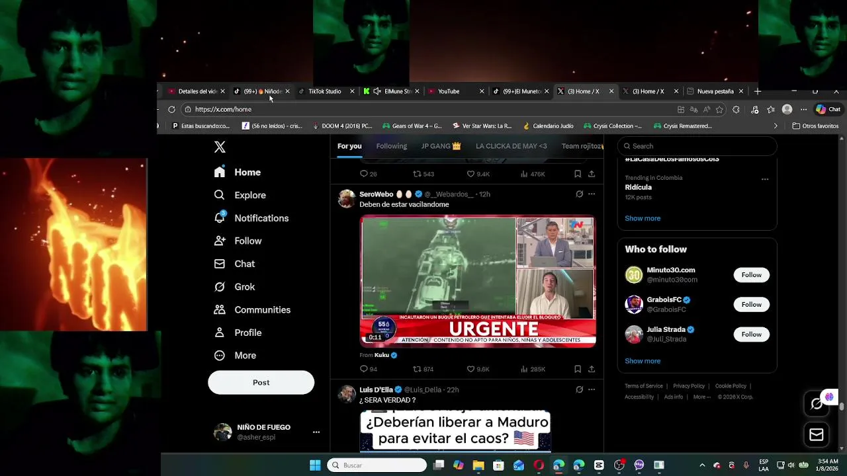Open the floating Grok chat button
847x476 pixels.
click(x=817, y=404)
